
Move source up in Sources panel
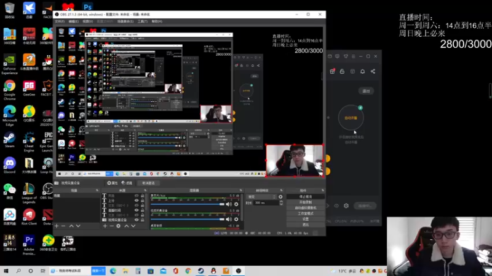tap(127, 226)
